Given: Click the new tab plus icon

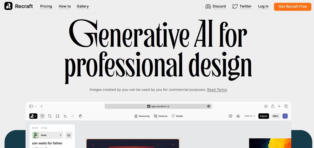Looking at the screenshot, I should (x=279, y=106).
